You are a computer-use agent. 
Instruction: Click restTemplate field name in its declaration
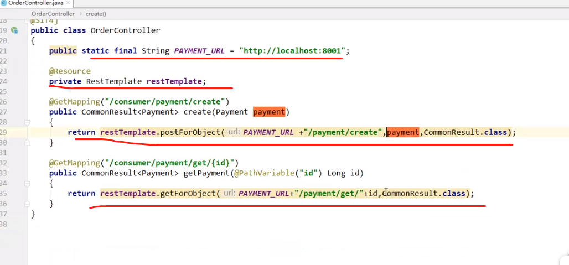[174, 81]
